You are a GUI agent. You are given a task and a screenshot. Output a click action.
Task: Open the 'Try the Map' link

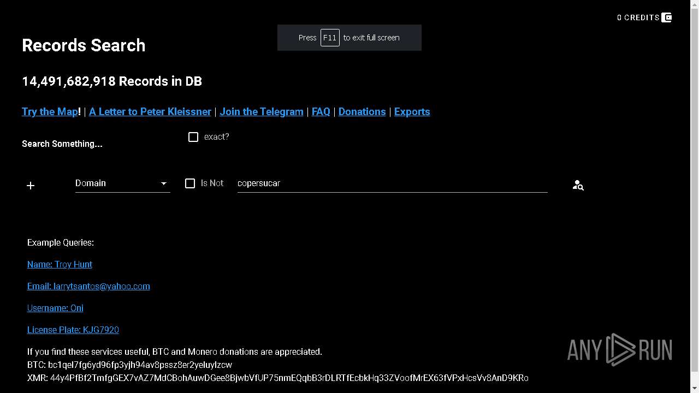tap(50, 111)
